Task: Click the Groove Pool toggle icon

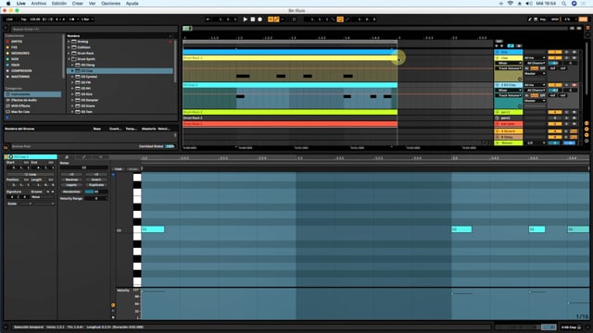Action: [x=6, y=147]
